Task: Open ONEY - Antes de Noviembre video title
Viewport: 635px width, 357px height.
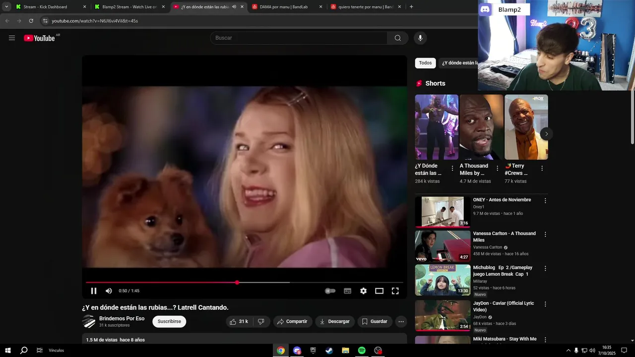Action: [x=502, y=200]
